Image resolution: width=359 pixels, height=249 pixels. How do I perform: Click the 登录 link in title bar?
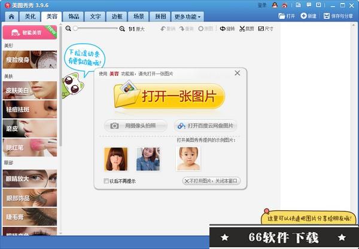pyautogui.click(x=262, y=5)
